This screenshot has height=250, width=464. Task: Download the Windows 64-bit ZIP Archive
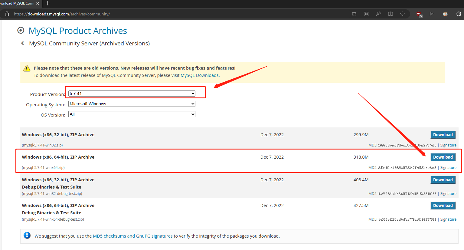coord(443,157)
